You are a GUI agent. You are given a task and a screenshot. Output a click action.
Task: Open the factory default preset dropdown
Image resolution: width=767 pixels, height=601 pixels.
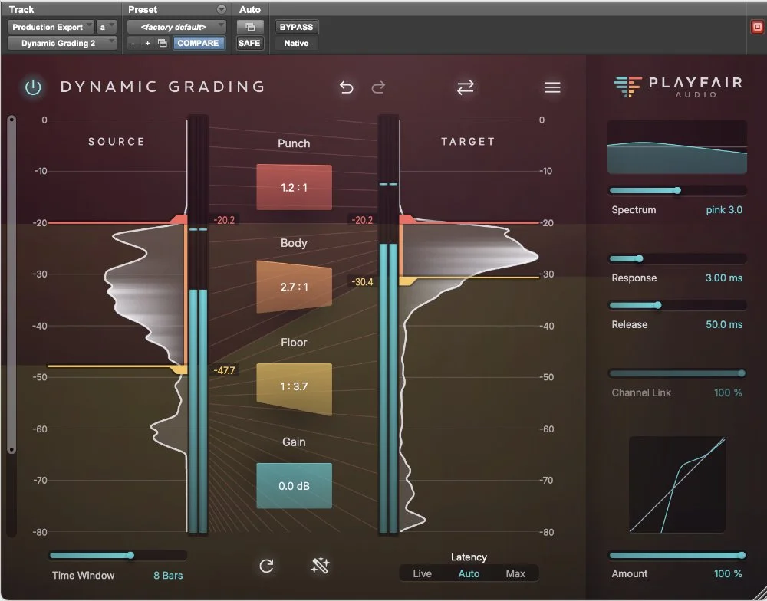click(176, 27)
